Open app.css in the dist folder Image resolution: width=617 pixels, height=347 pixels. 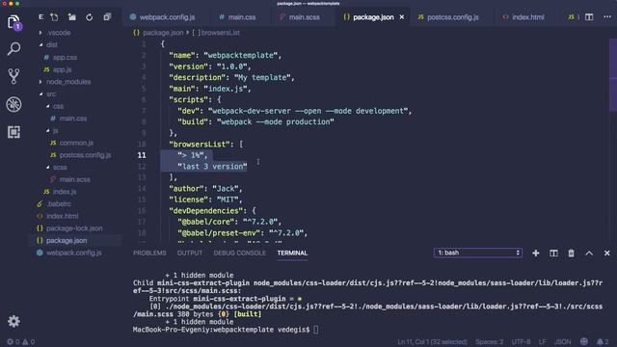(x=65, y=58)
